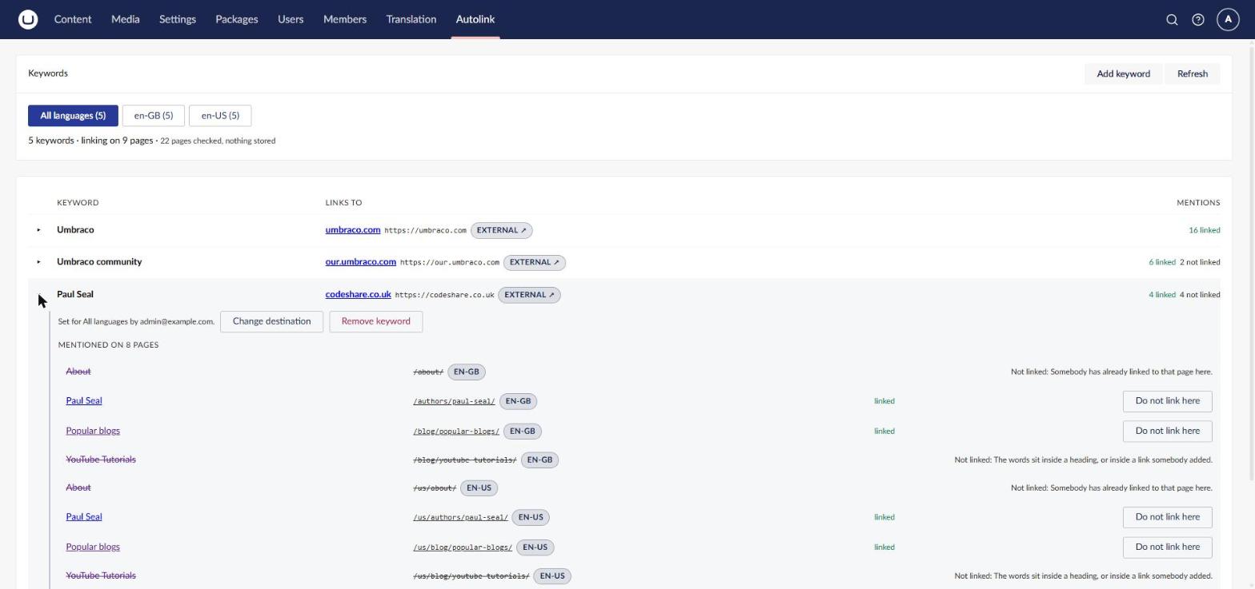Click the "6 linked" mentions count
The image size is (1255, 589).
point(1162,262)
